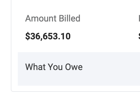Click the What You Owe text

tap(54, 67)
